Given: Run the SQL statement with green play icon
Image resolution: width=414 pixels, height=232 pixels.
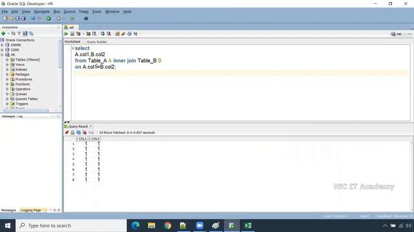Looking at the screenshot, I should [x=66, y=34].
